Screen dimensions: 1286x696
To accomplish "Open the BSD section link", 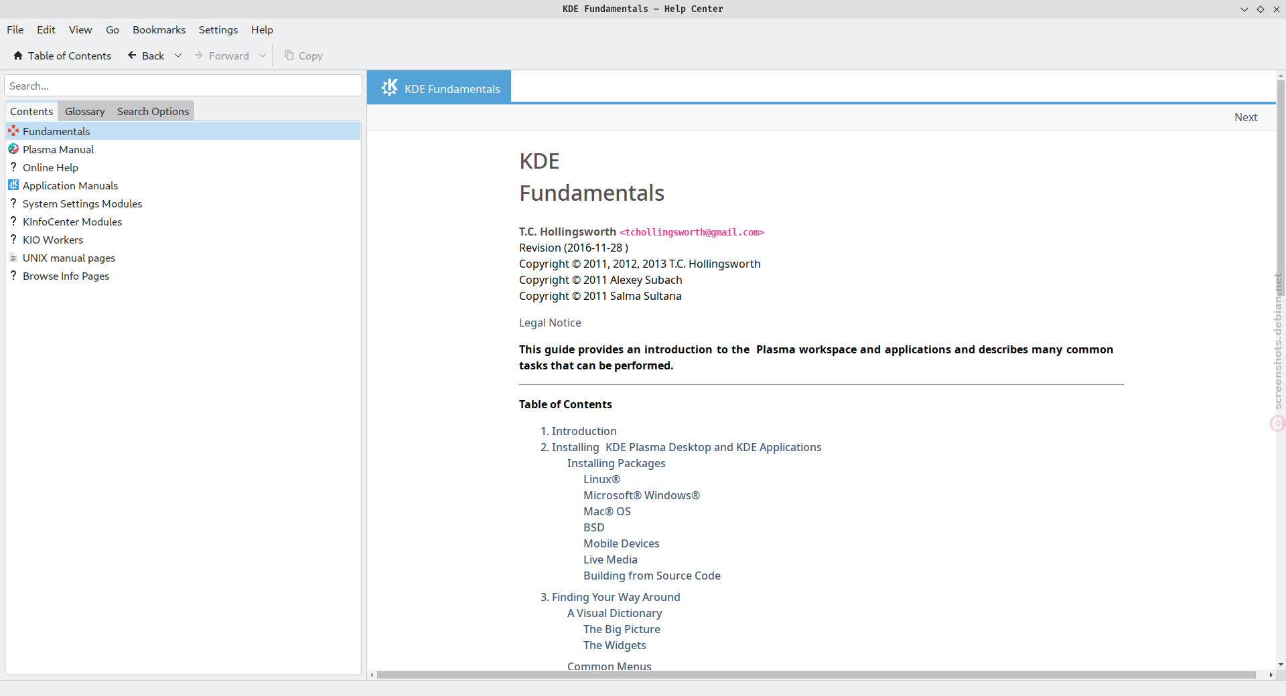I will point(594,527).
